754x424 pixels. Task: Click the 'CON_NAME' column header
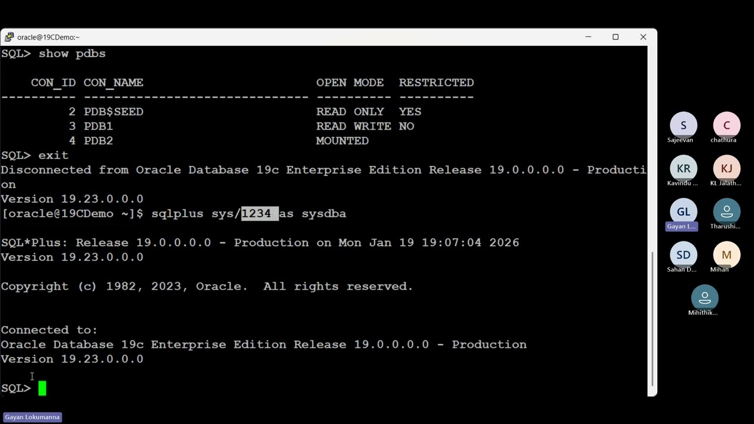(x=113, y=82)
